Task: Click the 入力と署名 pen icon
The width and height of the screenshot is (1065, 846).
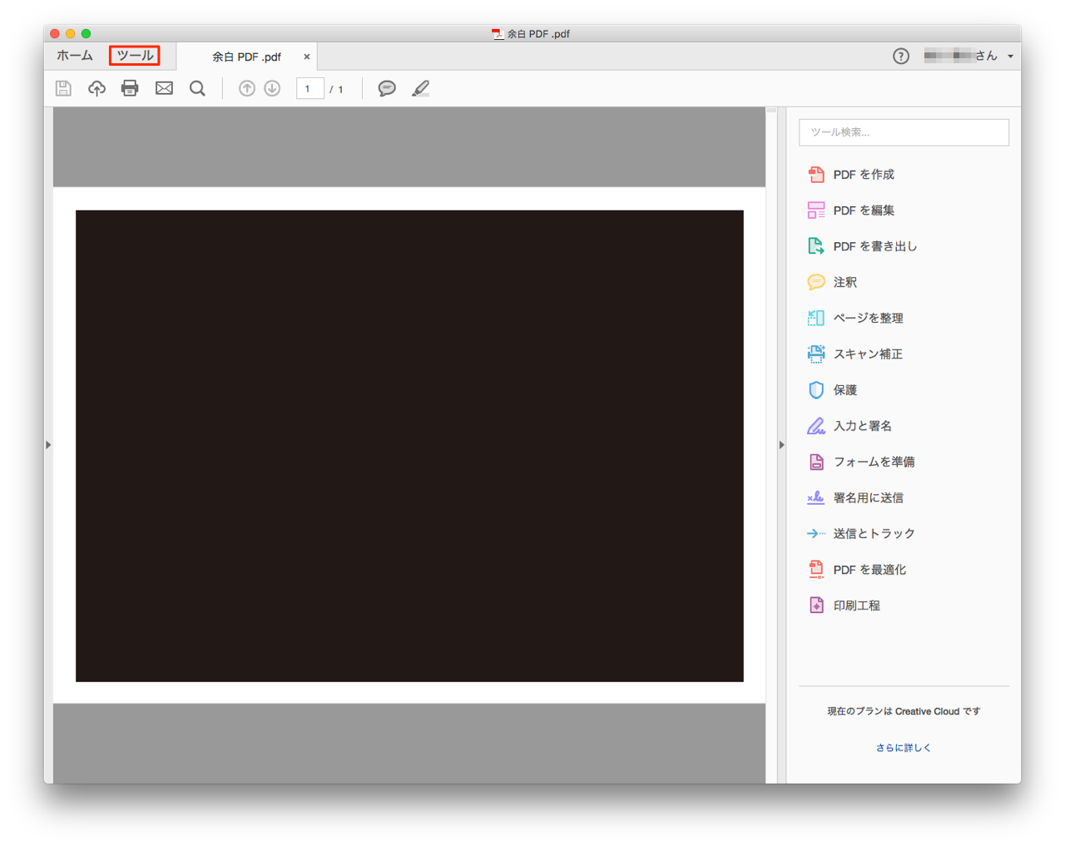Action: (816, 425)
